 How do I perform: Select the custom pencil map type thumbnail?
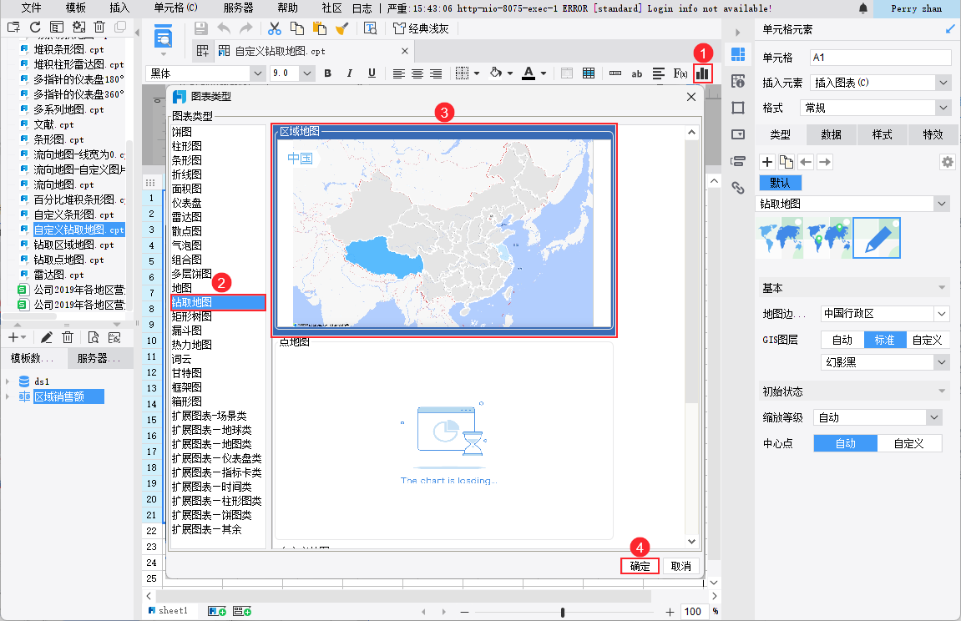click(877, 238)
